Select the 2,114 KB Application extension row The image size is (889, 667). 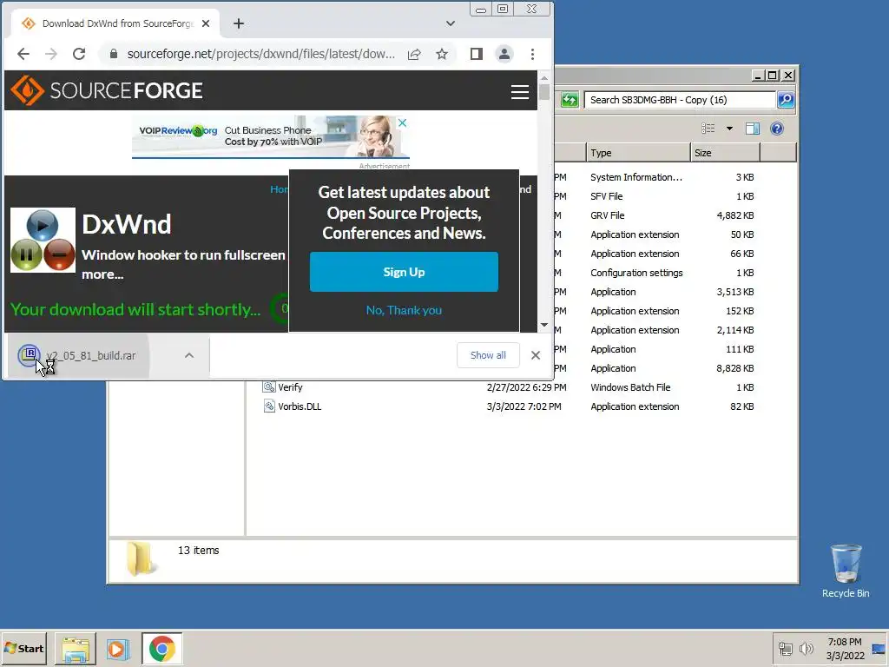[672, 330]
